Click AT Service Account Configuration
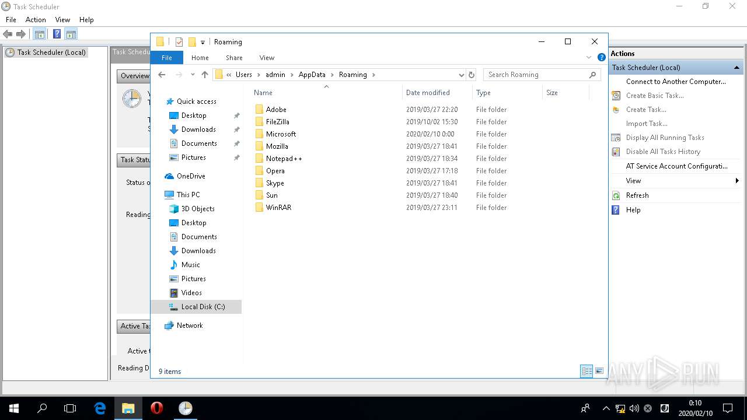This screenshot has height=420, width=747. [677, 166]
